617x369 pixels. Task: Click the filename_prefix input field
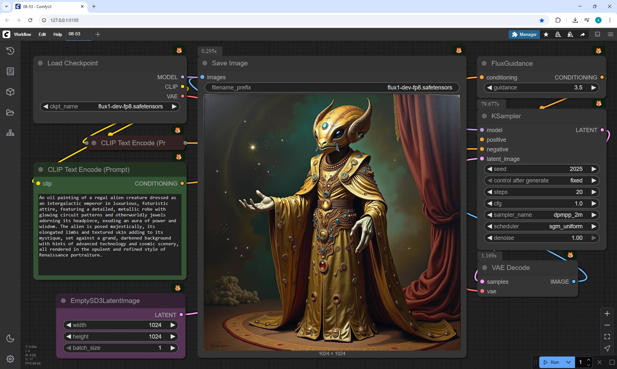tap(332, 88)
